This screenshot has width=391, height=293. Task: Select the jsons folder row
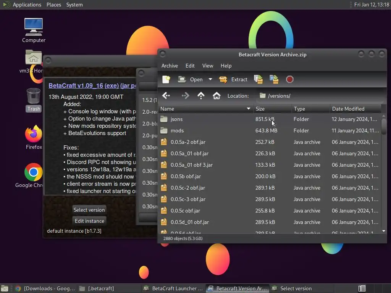tap(270, 119)
